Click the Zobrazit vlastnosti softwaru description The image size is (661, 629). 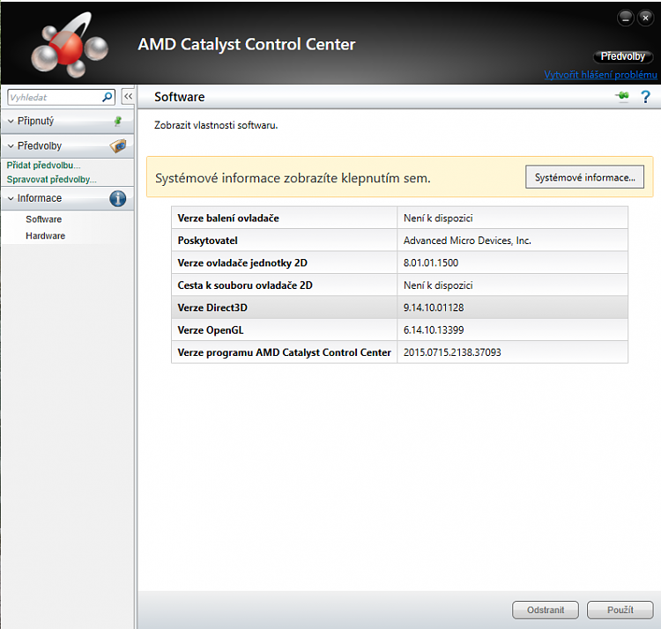click(216, 125)
